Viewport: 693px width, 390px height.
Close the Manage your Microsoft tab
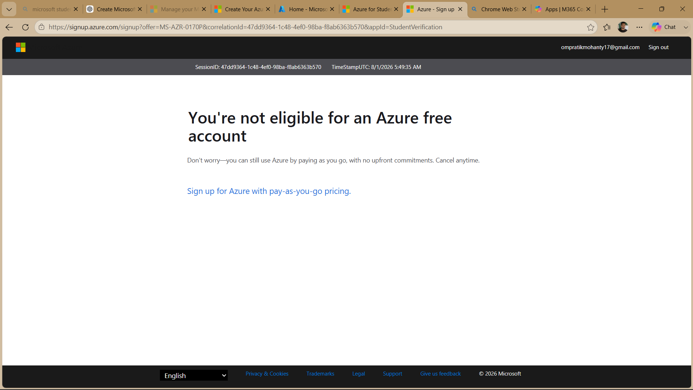point(204,9)
